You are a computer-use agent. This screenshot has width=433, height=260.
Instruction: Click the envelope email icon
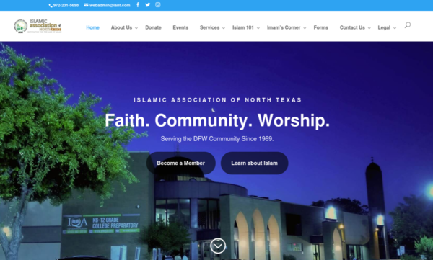click(x=86, y=5)
